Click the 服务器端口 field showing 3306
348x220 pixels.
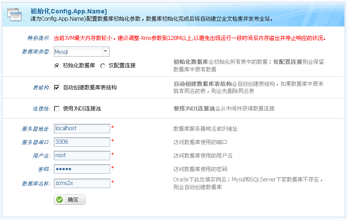point(82,142)
